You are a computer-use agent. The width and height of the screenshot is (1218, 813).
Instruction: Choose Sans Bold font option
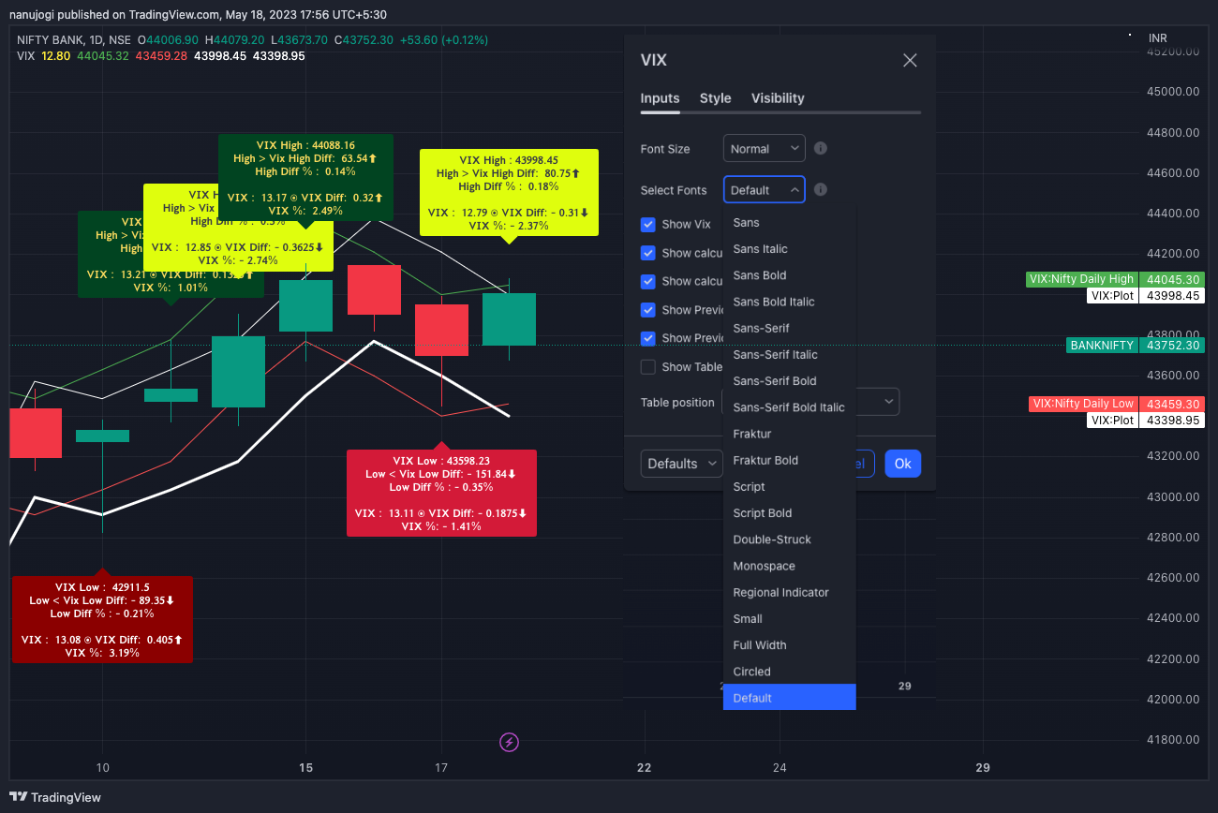pyautogui.click(x=789, y=275)
